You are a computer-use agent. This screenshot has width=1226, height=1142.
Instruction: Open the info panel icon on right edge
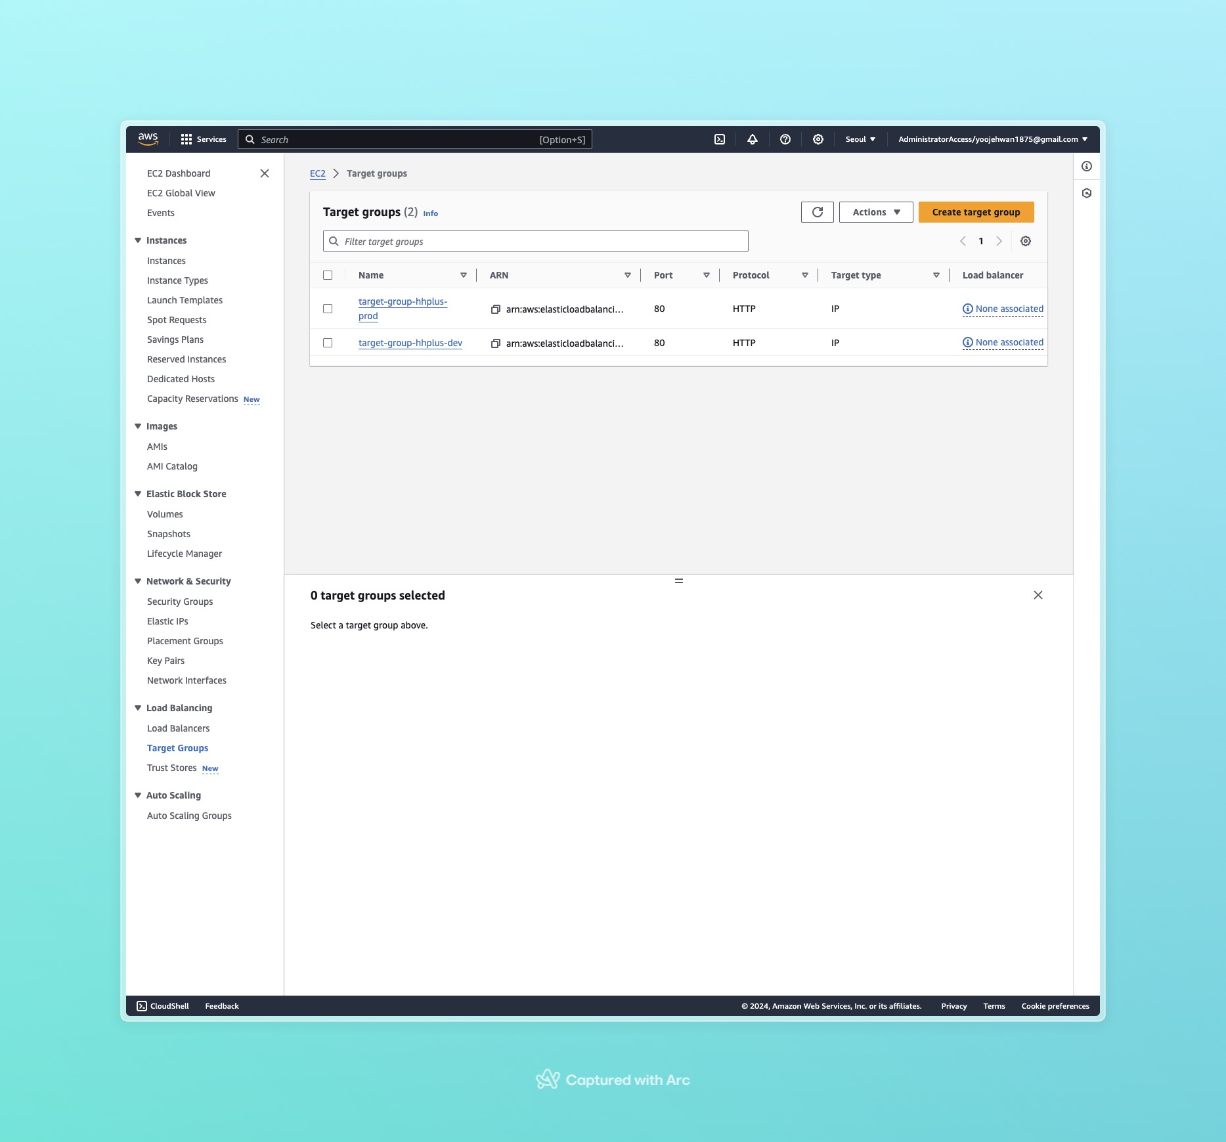1087,166
